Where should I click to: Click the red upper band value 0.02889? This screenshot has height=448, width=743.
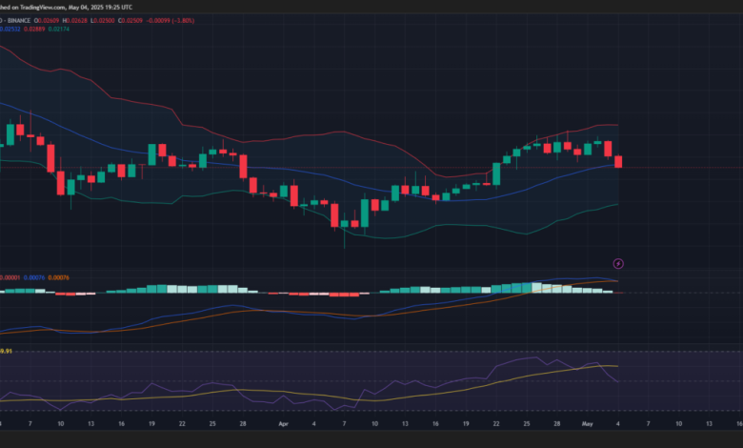pyautogui.click(x=34, y=29)
